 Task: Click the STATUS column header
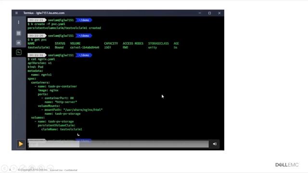[60, 44]
